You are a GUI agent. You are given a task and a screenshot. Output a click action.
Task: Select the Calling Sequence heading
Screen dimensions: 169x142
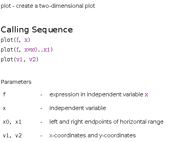click(x=37, y=30)
